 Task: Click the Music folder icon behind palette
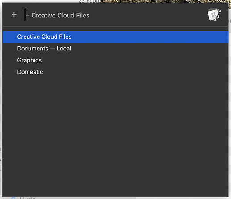coord(13,198)
